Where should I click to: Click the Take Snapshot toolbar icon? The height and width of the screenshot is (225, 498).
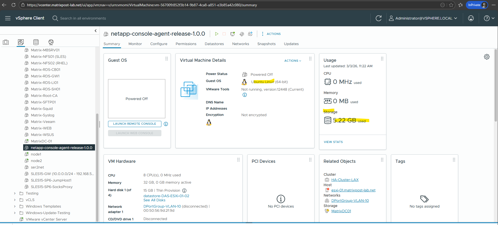click(250, 34)
